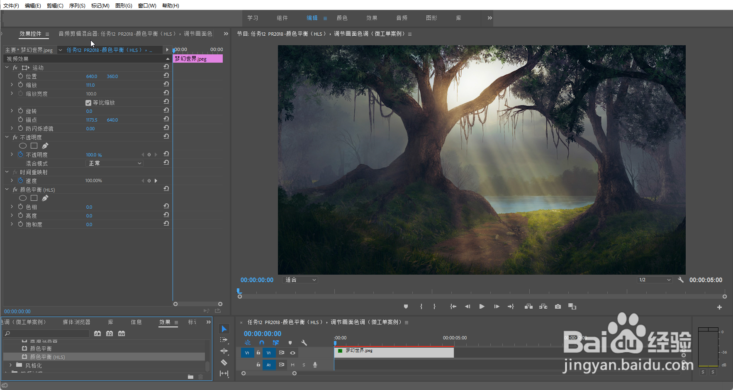
Task: Collapse the Color Balance (HLS) effect group
Action: (x=7, y=189)
